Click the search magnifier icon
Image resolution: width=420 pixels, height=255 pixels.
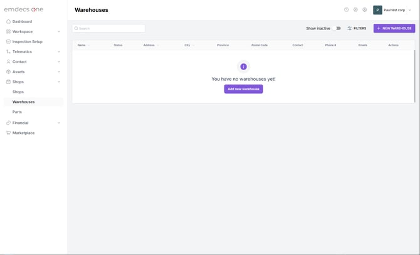[76, 28]
